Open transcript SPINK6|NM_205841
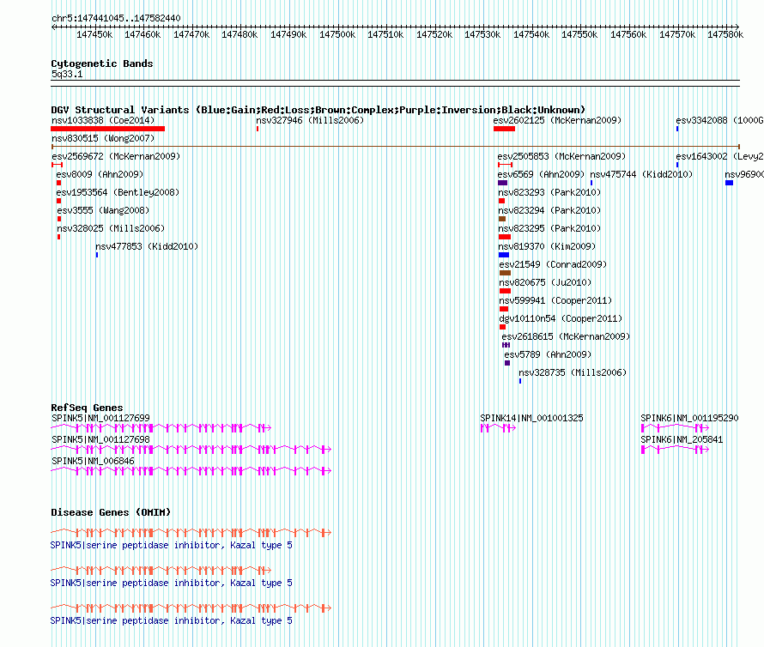The height and width of the screenshot is (647, 764). [x=682, y=439]
